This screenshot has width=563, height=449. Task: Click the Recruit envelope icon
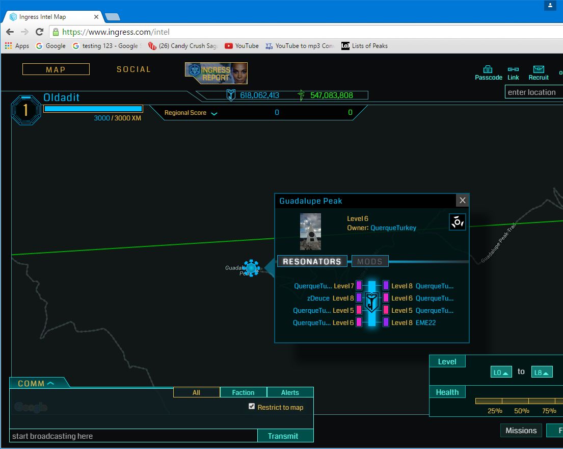pos(538,69)
